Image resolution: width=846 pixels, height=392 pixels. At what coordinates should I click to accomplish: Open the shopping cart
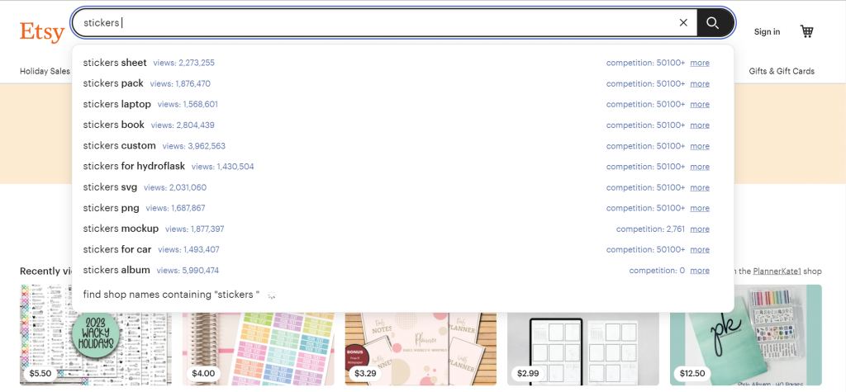click(806, 31)
